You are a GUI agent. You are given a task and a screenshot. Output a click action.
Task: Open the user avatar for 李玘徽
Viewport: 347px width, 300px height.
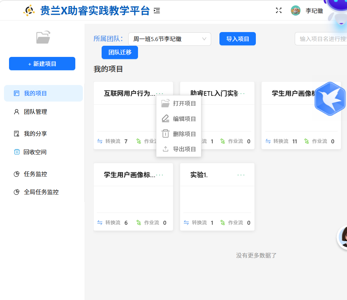coord(295,10)
